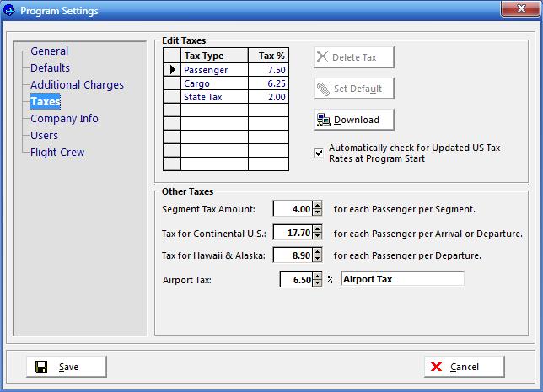The image size is (543, 392).
Task: Click the Set Default button
Action: 354,89
